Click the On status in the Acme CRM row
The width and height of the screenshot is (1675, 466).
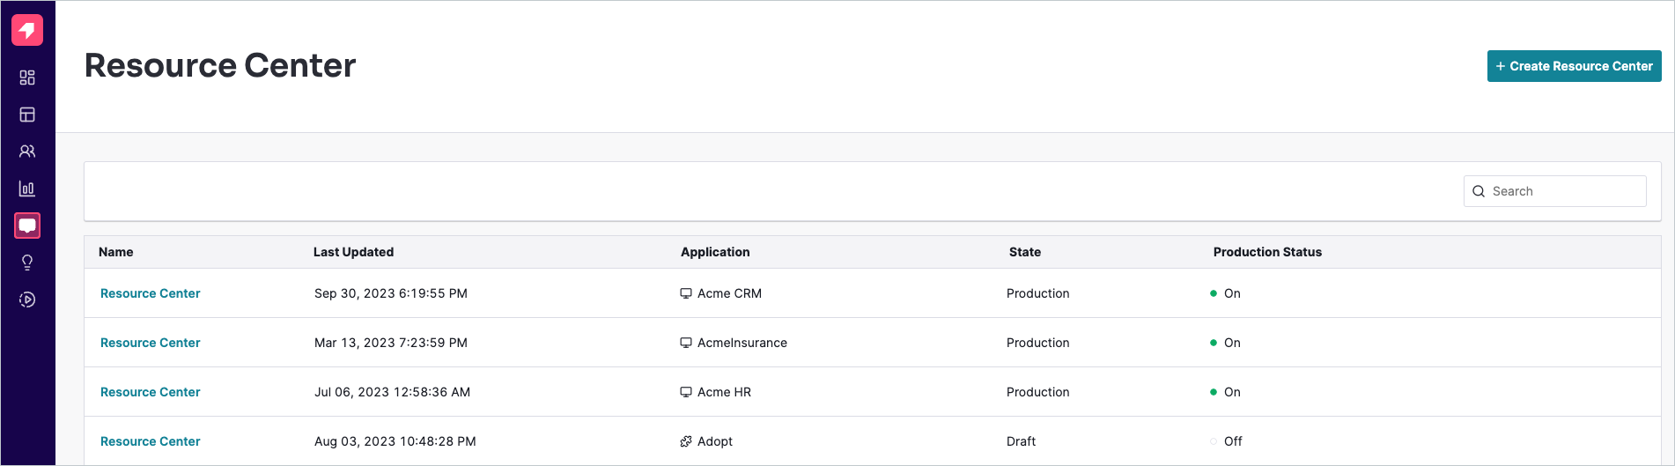coord(1226,293)
